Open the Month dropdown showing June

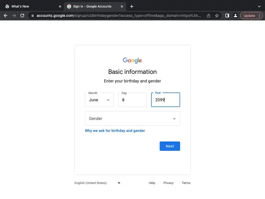[x=99, y=100]
